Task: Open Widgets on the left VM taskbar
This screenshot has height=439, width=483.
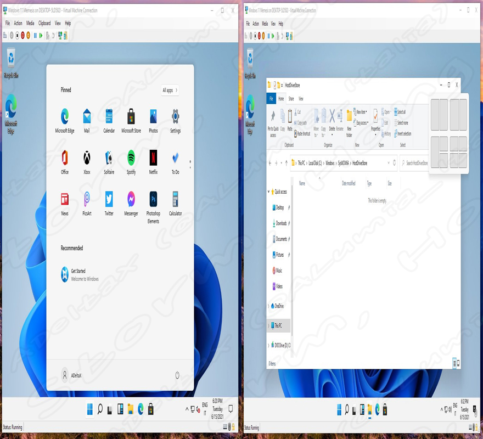Action: coord(120,409)
